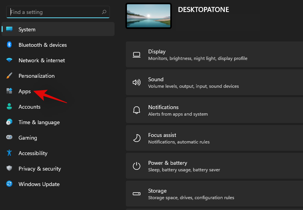
Task: Click the Accounts person icon
Action: [9, 107]
